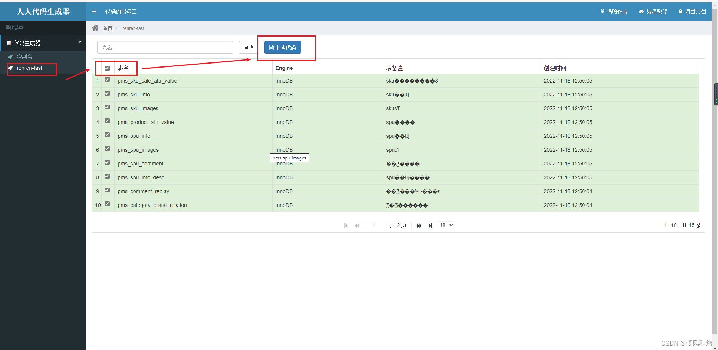Image resolution: width=718 pixels, height=350 pixels.
Task: Uncheck the pms_sku_images row checkbox
Action: (x=107, y=107)
